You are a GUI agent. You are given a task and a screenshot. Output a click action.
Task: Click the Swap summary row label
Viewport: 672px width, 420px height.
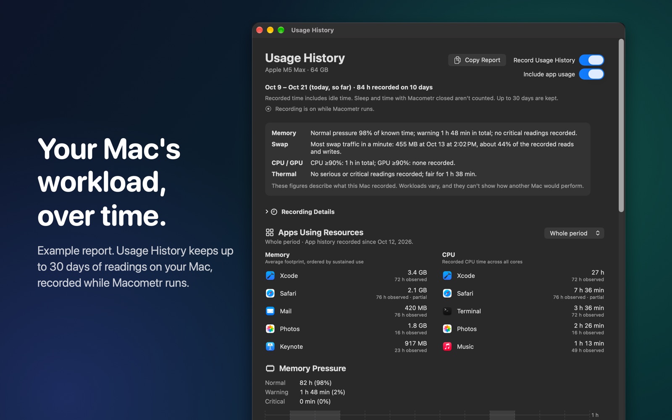tap(280, 144)
